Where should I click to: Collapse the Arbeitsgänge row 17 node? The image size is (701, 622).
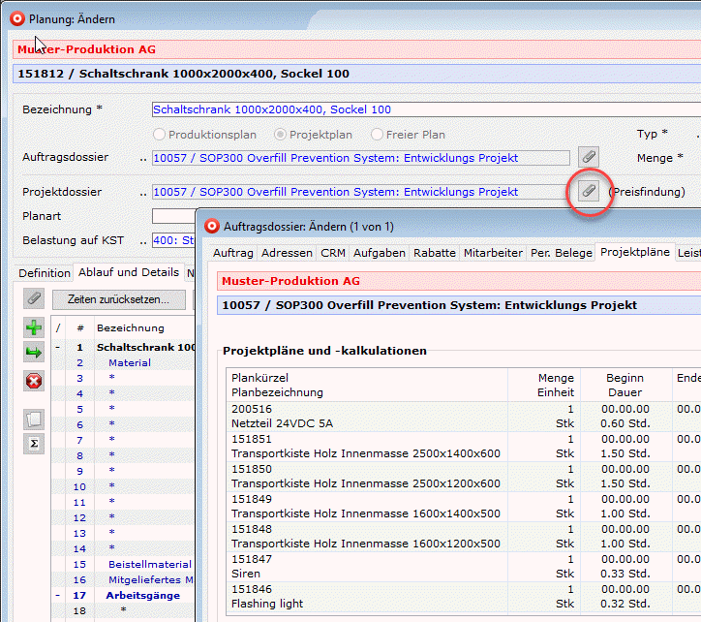58,595
